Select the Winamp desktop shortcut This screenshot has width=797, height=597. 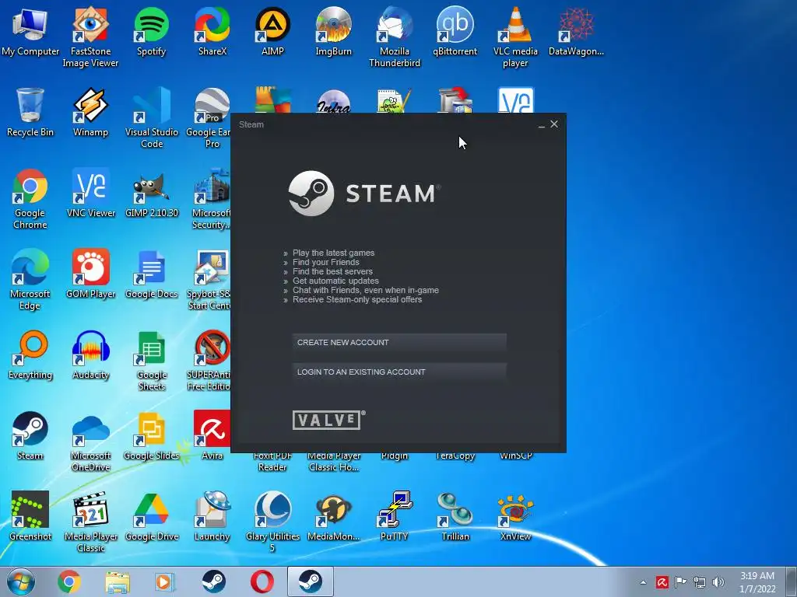coord(90,112)
